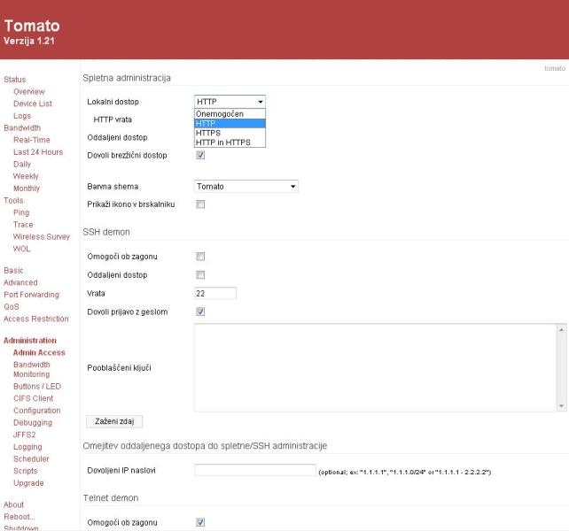Open the Barvna shema Tomato dropdown

click(246, 187)
